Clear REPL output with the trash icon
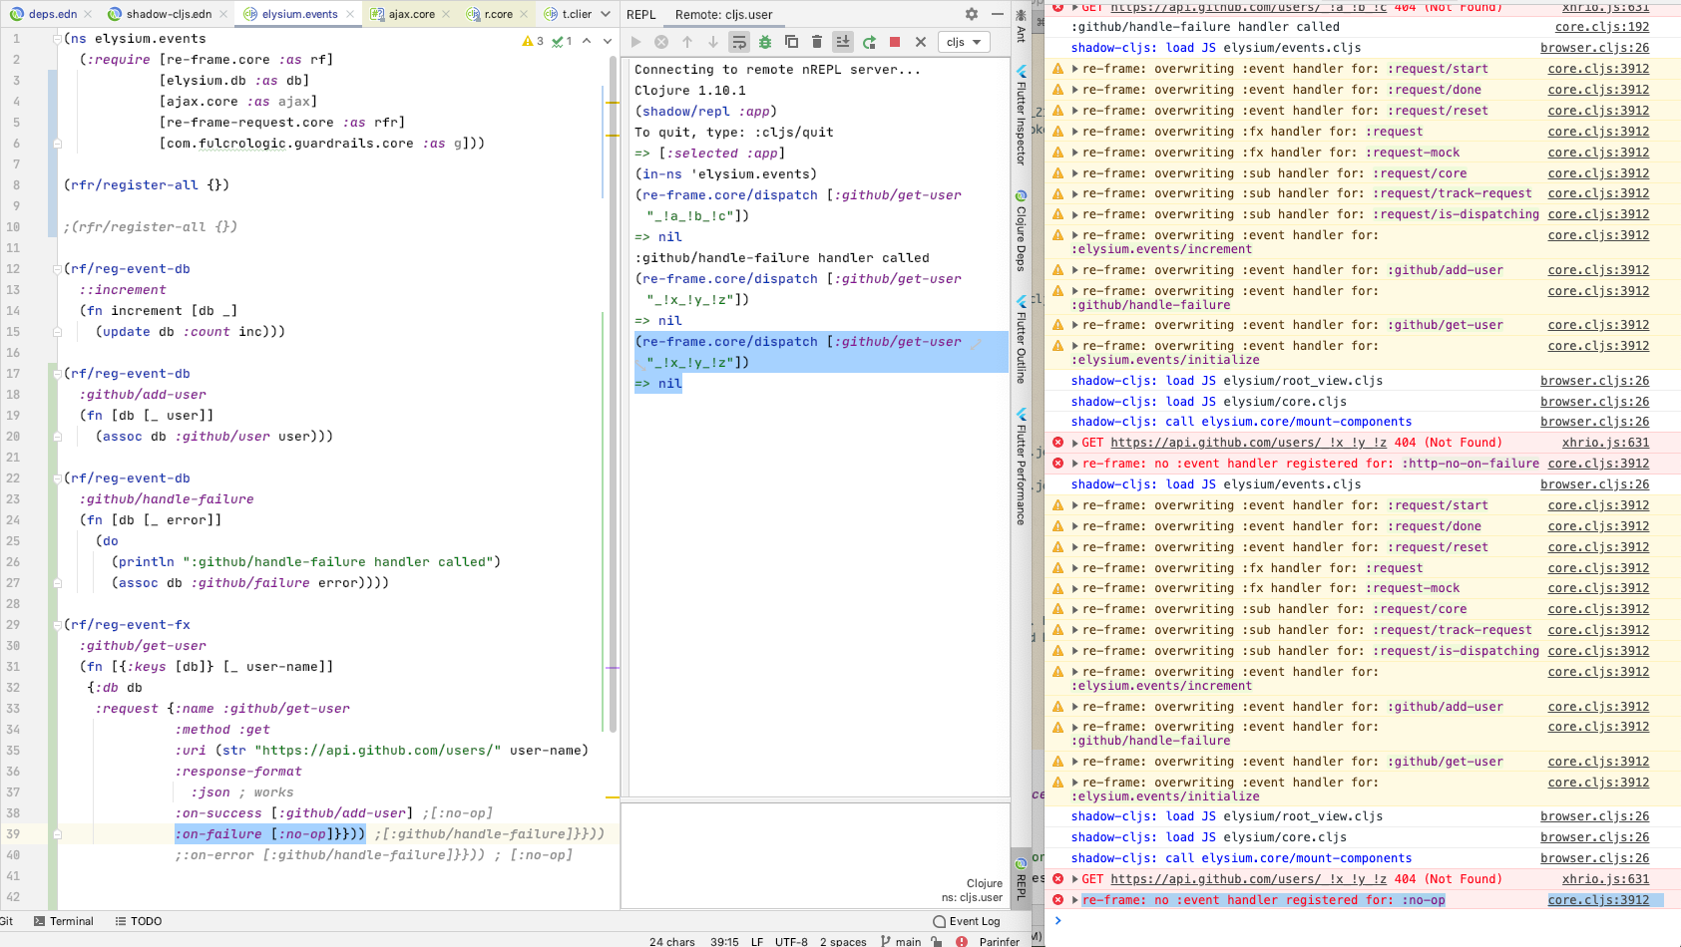Screen dimensions: 1681x947 click(x=817, y=42)
